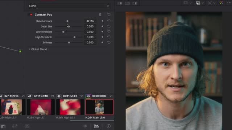
Task: Open the scopes panel icon
Action: coord(96,126)
